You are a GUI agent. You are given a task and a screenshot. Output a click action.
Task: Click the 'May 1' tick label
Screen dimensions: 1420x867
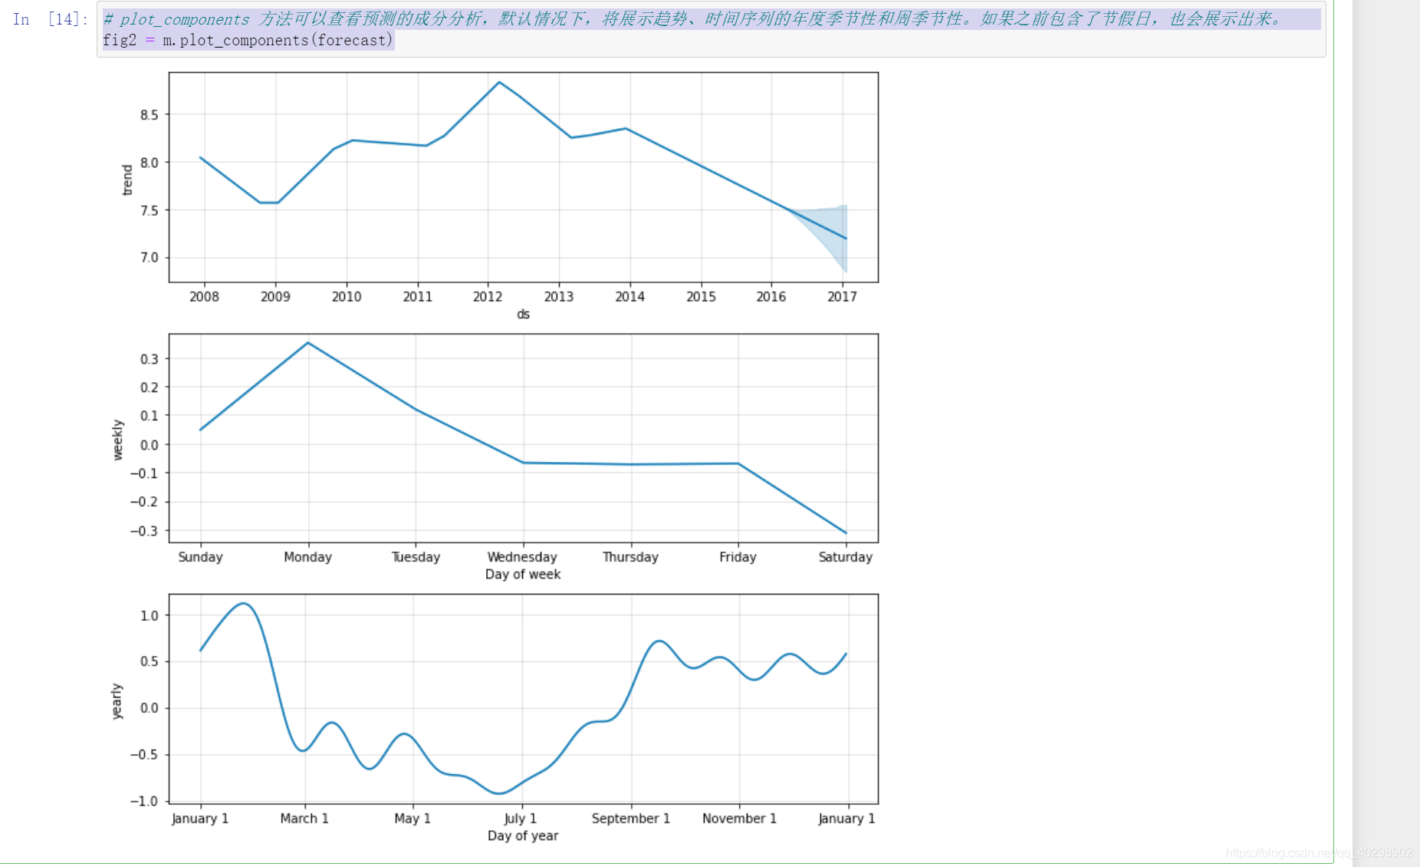tap(413, 819)
